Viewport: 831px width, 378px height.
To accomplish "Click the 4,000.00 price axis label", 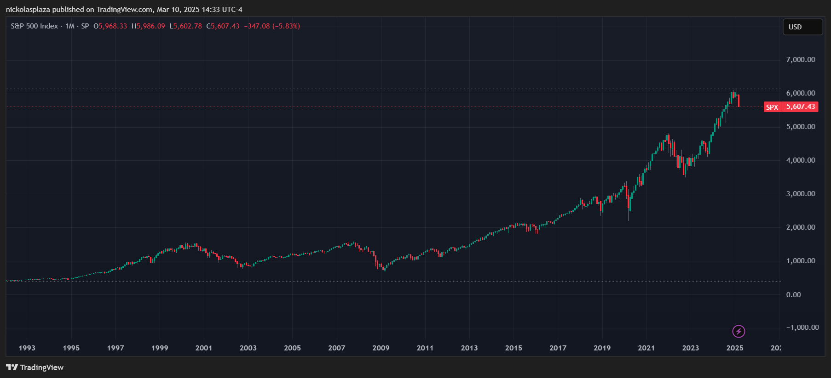I will point(801,160).
